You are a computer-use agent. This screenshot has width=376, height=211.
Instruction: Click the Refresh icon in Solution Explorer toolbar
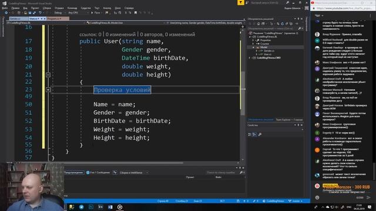pos(283,23)
